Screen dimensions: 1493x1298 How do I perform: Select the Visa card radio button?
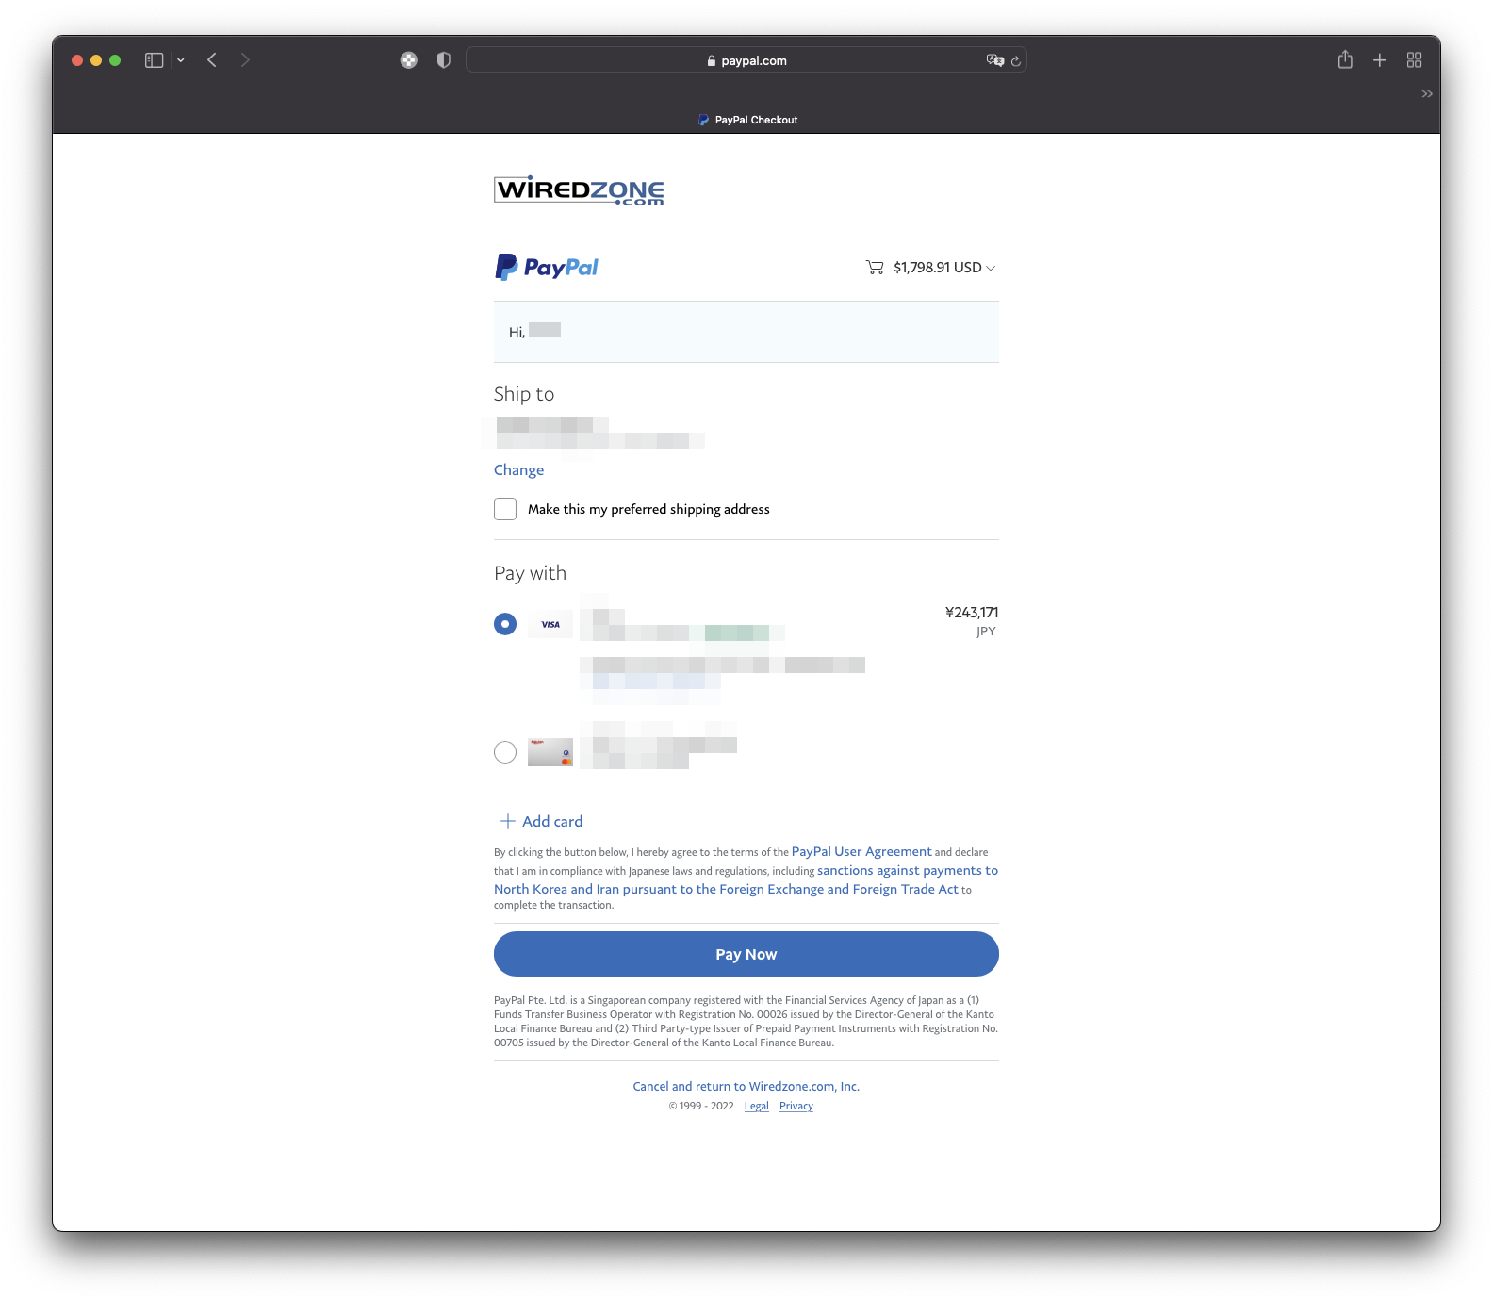click(x=505, y=624)
